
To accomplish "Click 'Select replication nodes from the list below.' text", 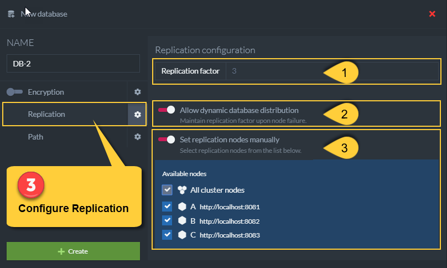I will [241, 151].
